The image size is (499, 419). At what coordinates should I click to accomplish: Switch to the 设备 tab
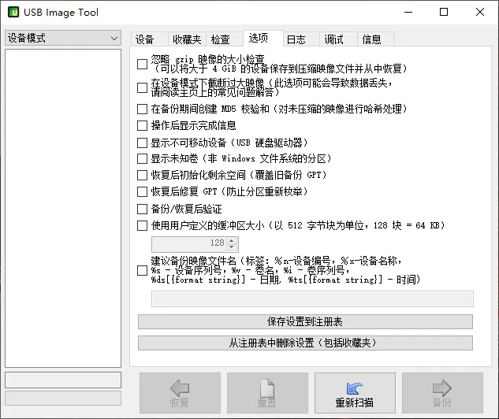(x=149, y=39)
